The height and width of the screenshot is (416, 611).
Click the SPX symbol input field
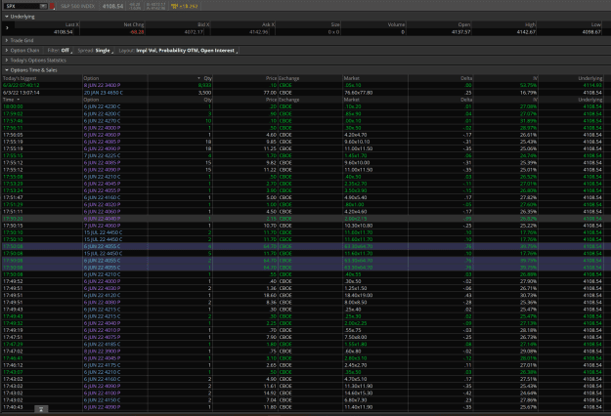click(x=22, y=6)
